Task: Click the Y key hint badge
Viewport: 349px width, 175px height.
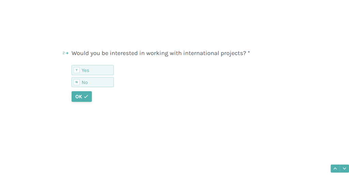Action: [x=77, y=70]
